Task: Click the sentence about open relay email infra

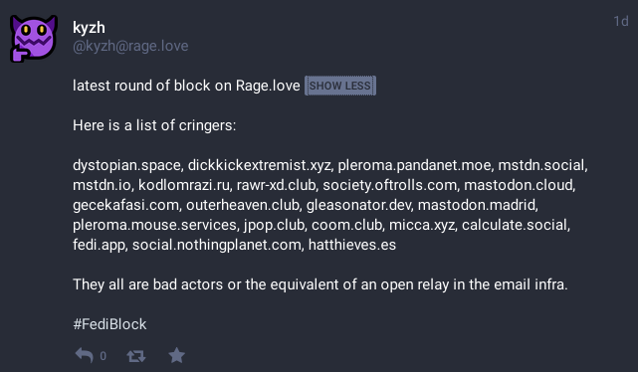Action: (320, 284)
